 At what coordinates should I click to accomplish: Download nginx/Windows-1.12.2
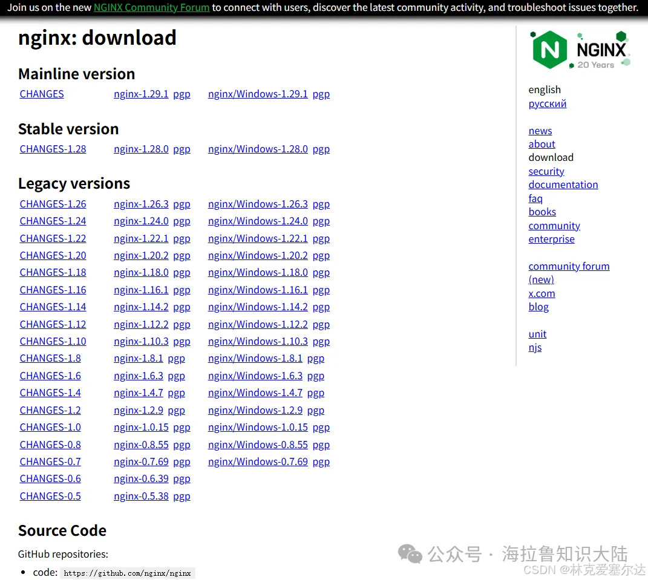[x=258, y=324]
